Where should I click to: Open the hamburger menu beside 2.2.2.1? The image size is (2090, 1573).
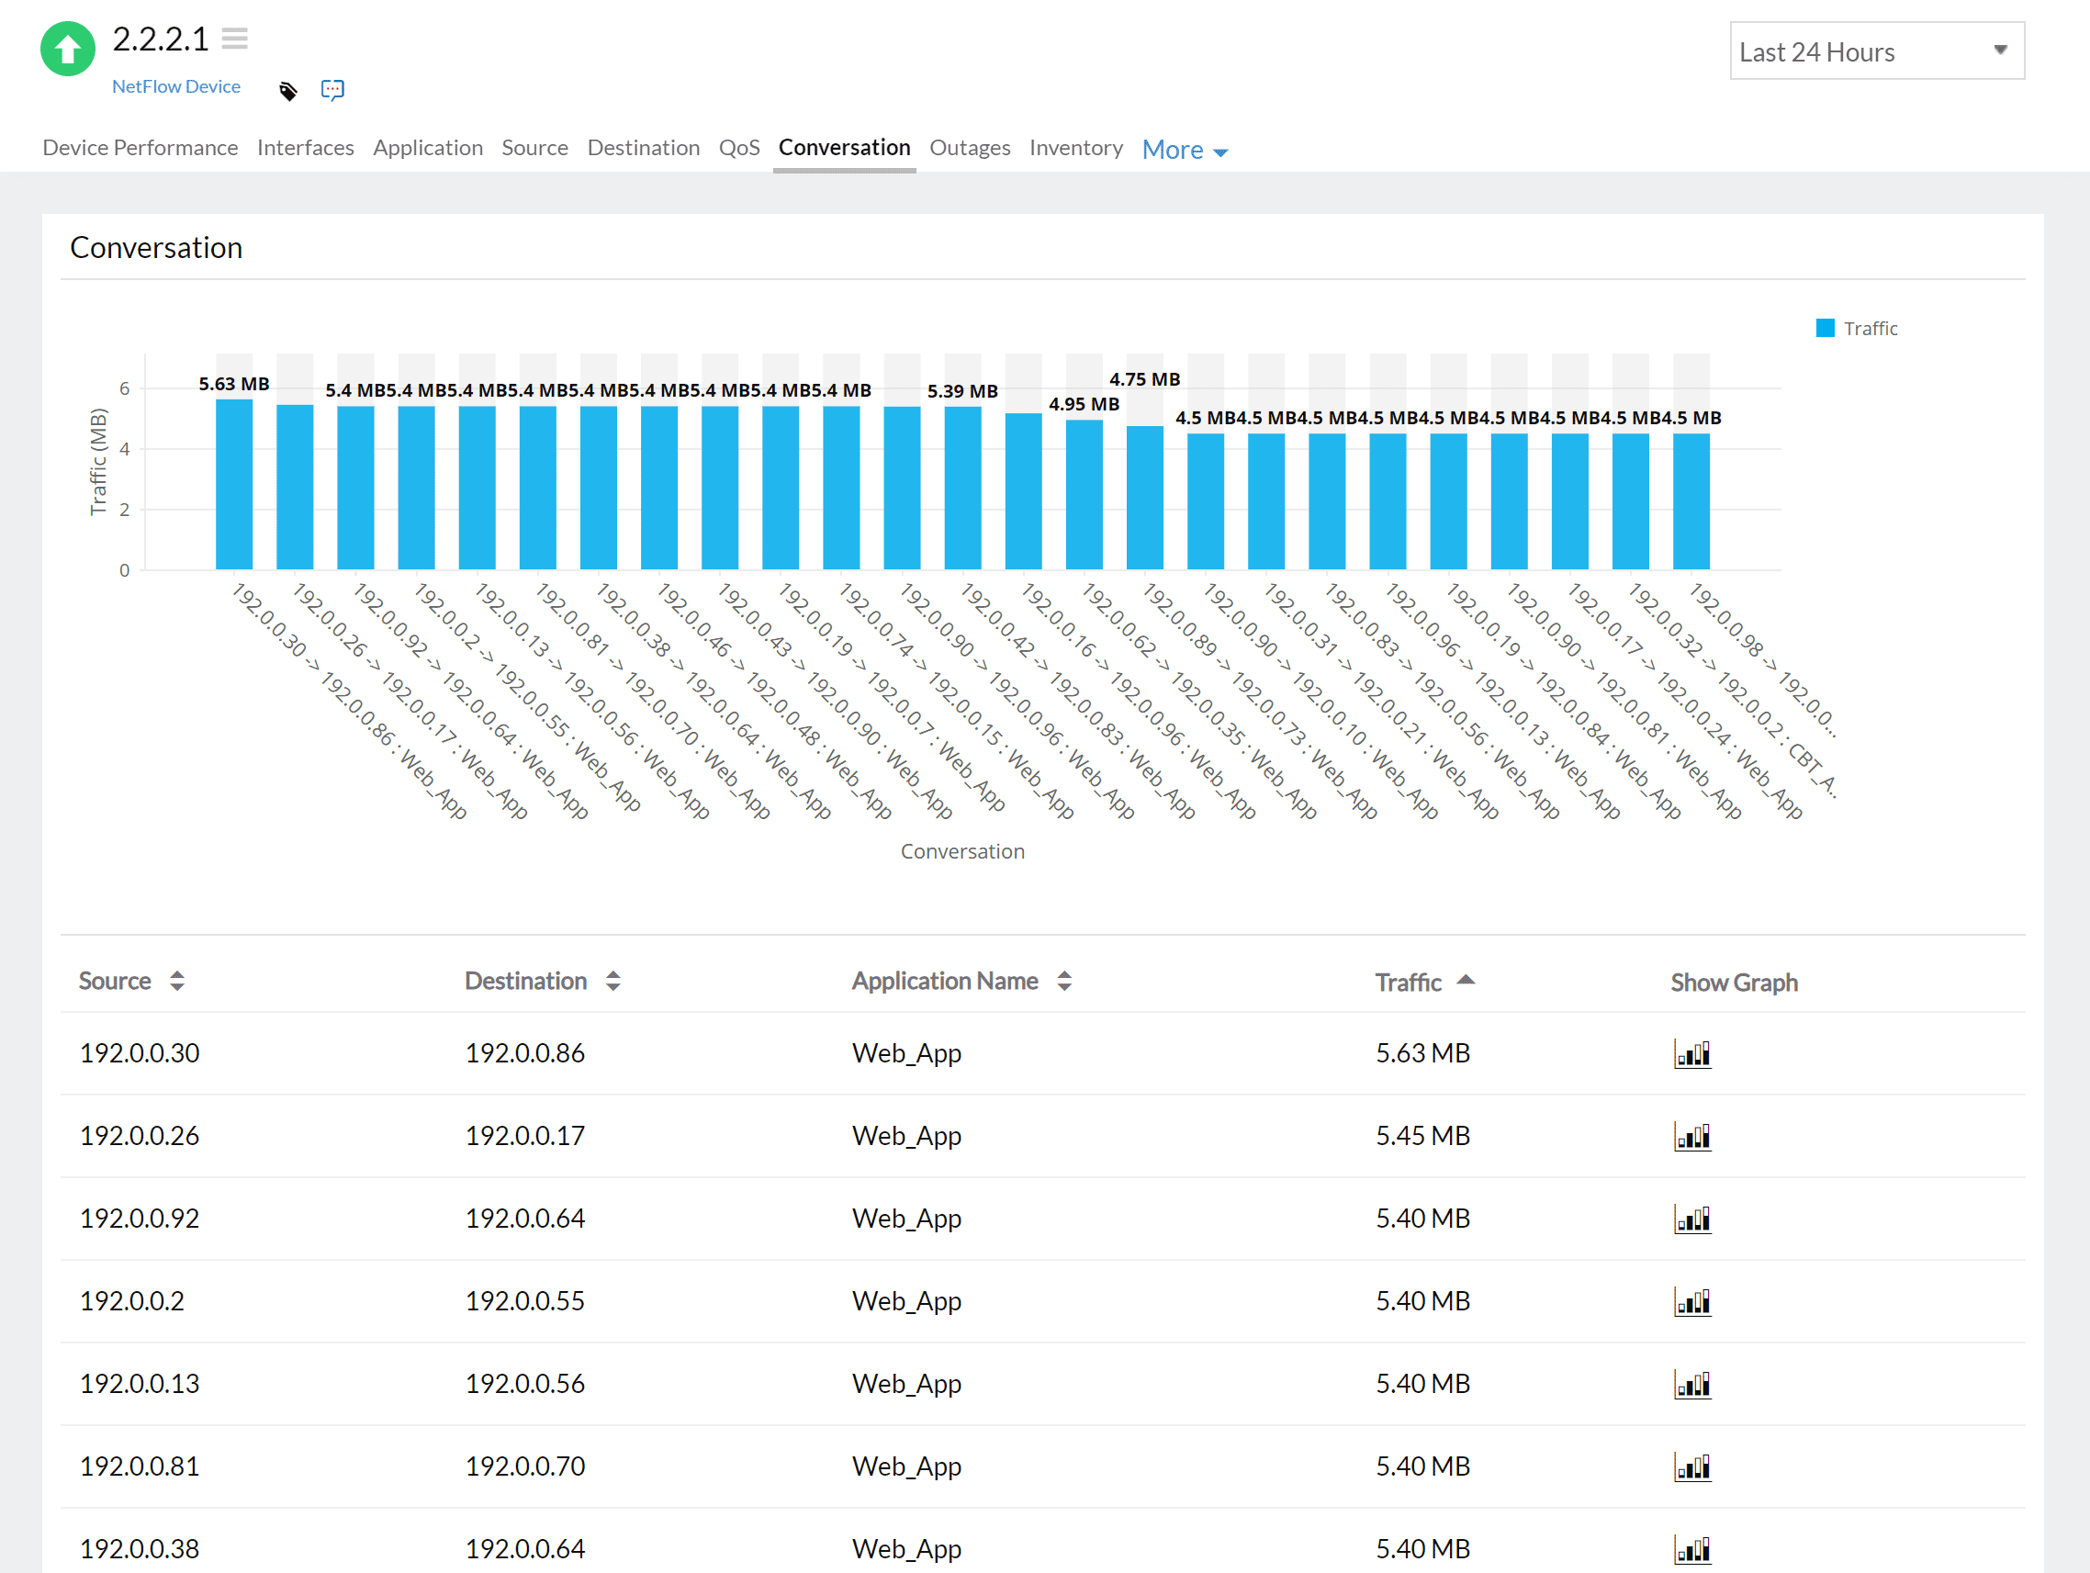234,38
